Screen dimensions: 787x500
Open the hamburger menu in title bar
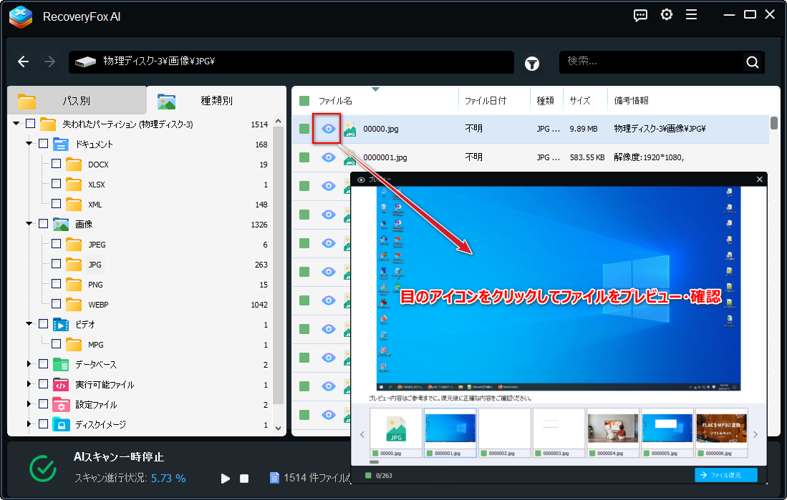tap(692, 15)
